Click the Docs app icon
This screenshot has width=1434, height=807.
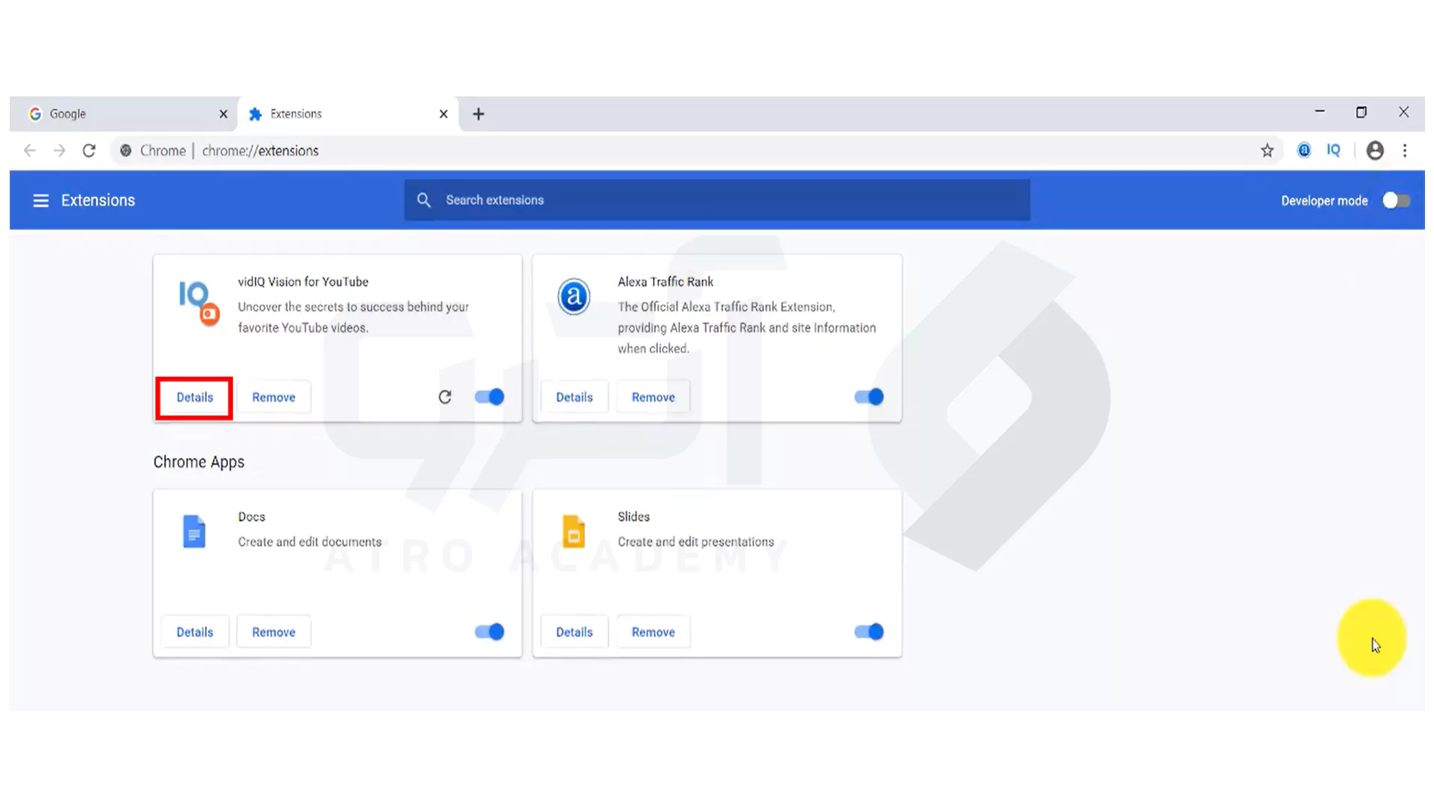point(194,531)
